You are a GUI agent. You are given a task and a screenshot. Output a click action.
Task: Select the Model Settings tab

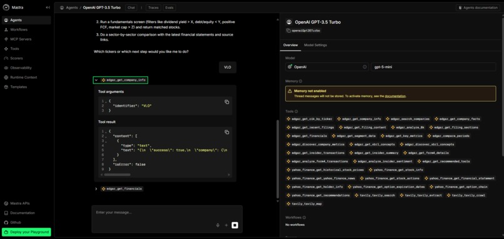pyautogui.click(x=315, y=45)
